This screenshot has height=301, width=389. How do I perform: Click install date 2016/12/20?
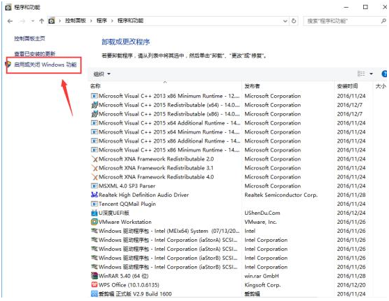351,285
